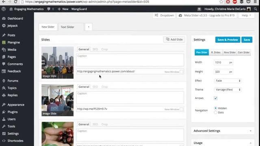Add a new slider with plus tab

[89, 27]
